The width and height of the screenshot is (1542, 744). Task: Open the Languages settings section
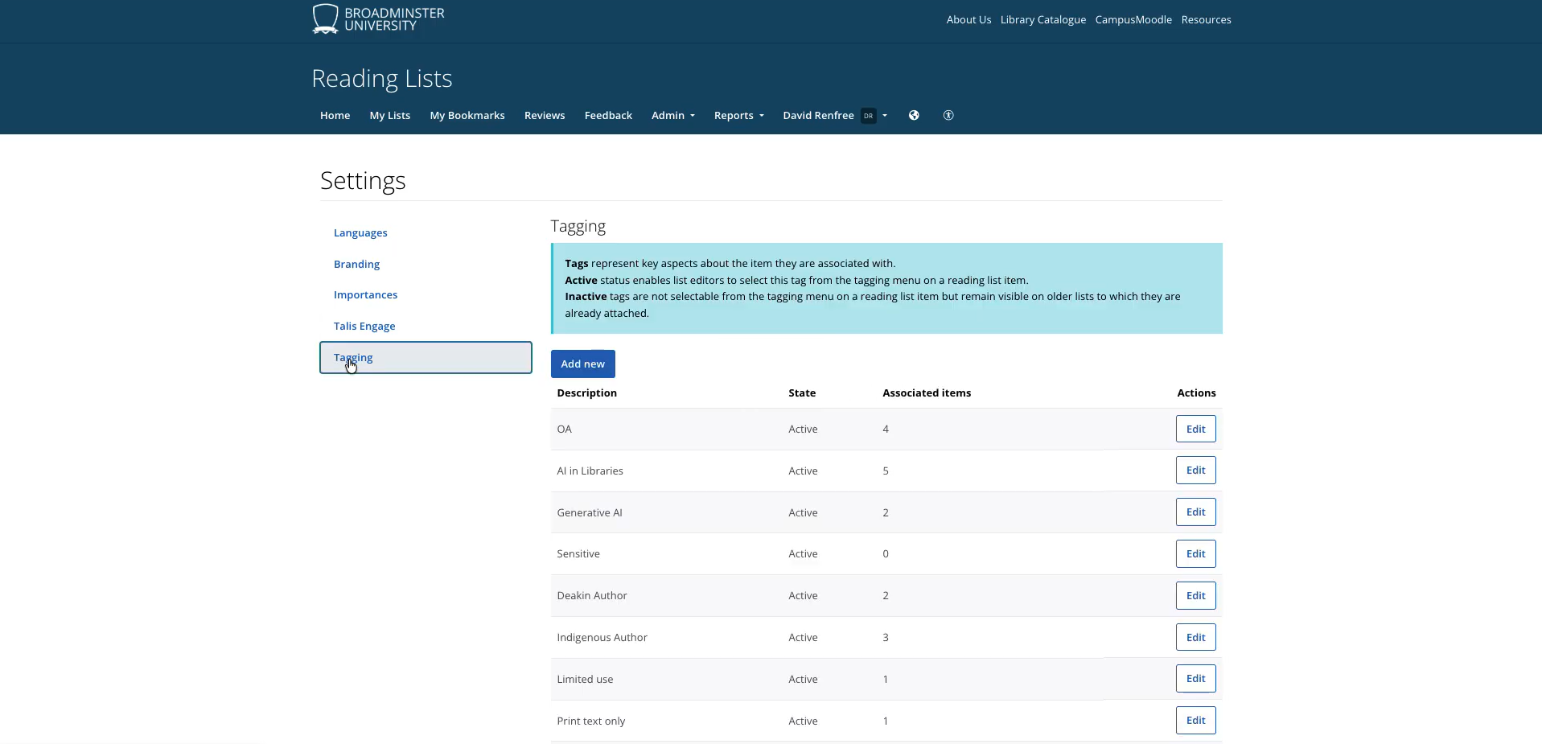pos(360,233)
